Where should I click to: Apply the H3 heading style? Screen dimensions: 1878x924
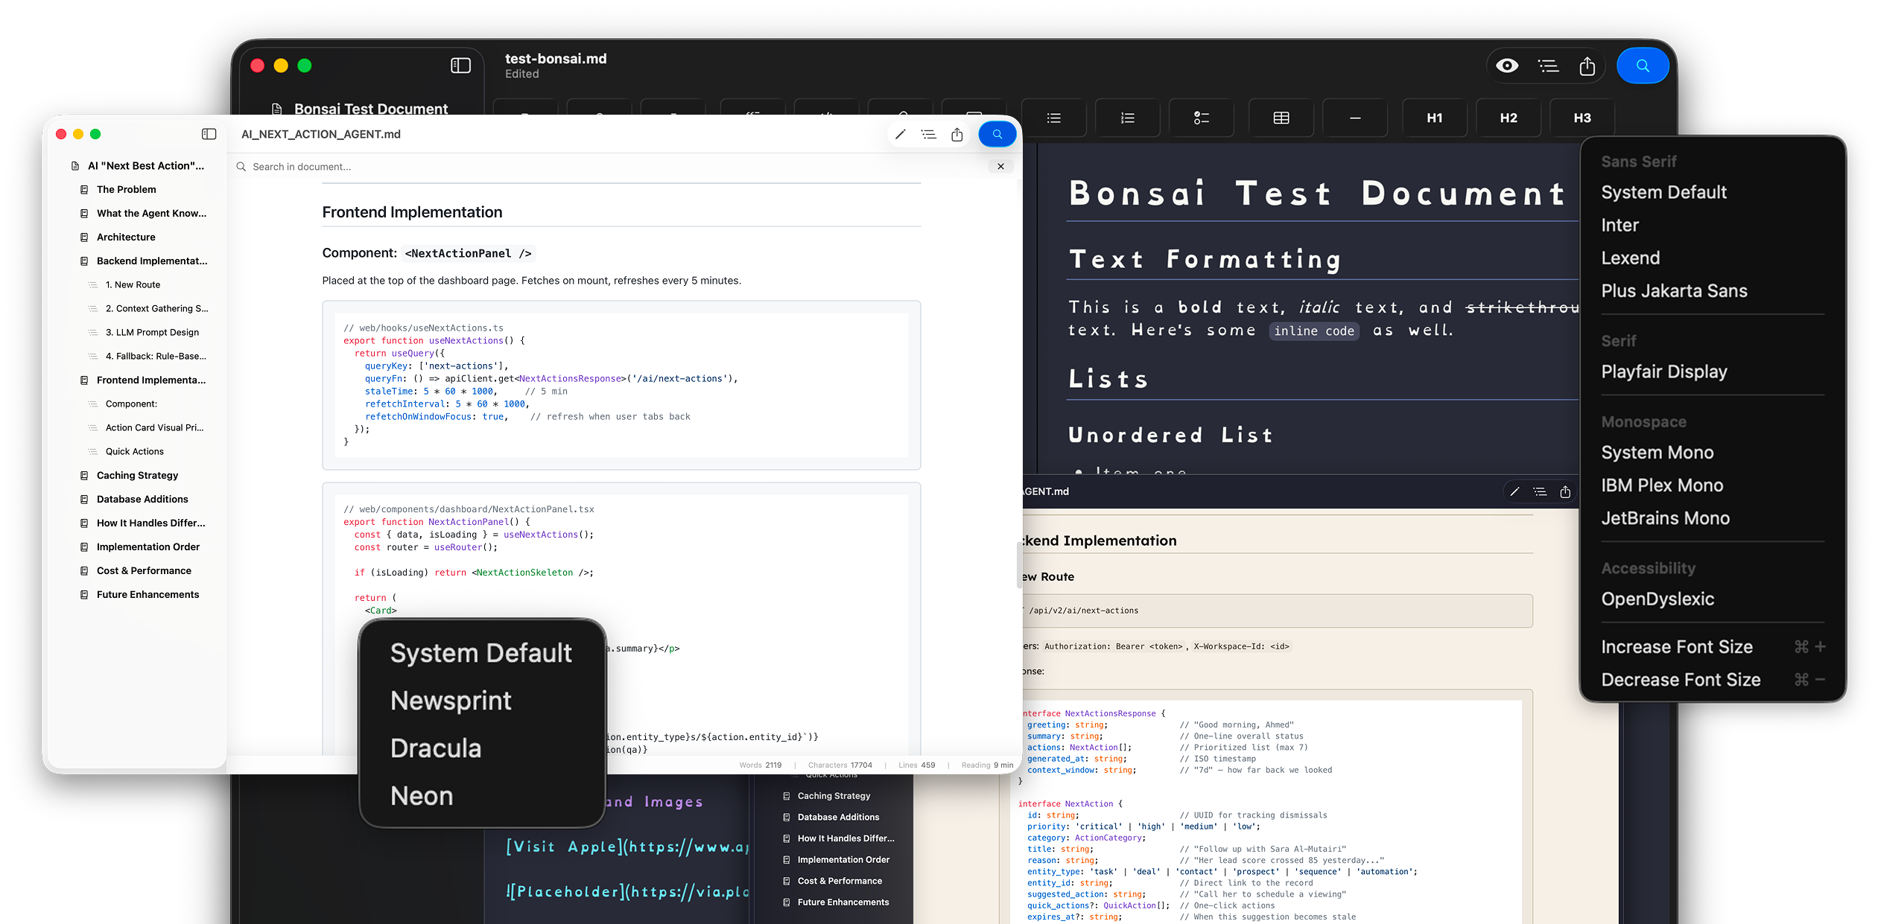point(1582,118)
